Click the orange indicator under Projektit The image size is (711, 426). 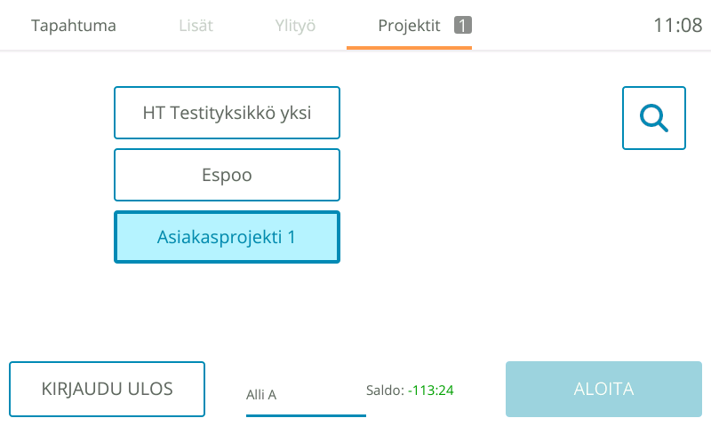pos(409,48)
